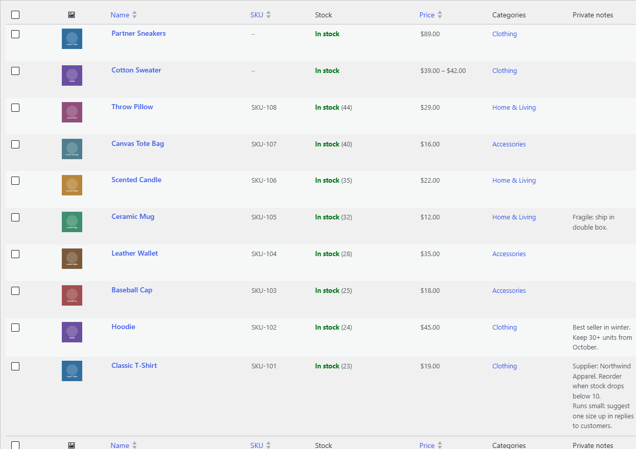The height and width of the screenshot is (449, 636).
Task: Click the Categories column header
Action: pyautogui.click(x=509, y=15)
